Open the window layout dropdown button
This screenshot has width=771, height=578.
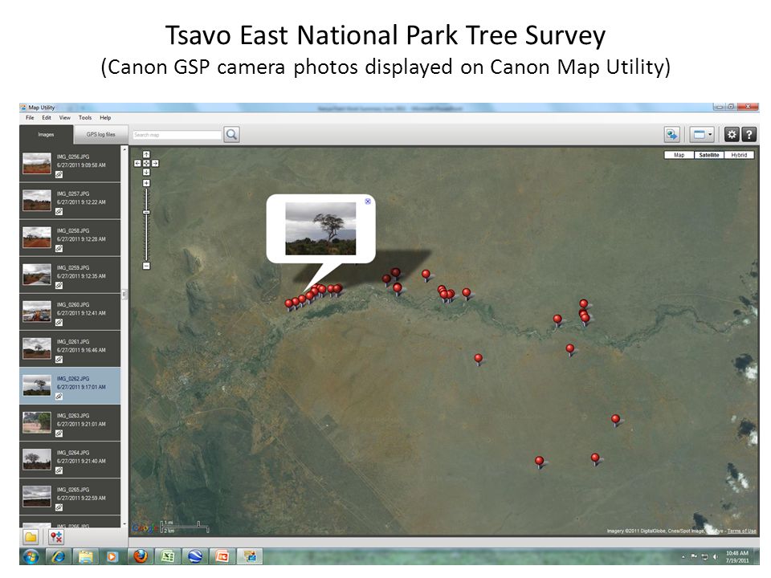pos(702,134)
